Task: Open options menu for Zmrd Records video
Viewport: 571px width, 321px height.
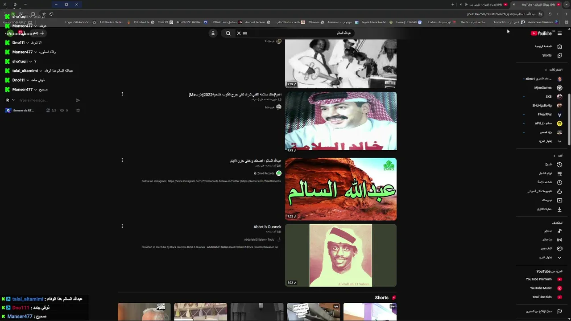Action: click(122, 160)
